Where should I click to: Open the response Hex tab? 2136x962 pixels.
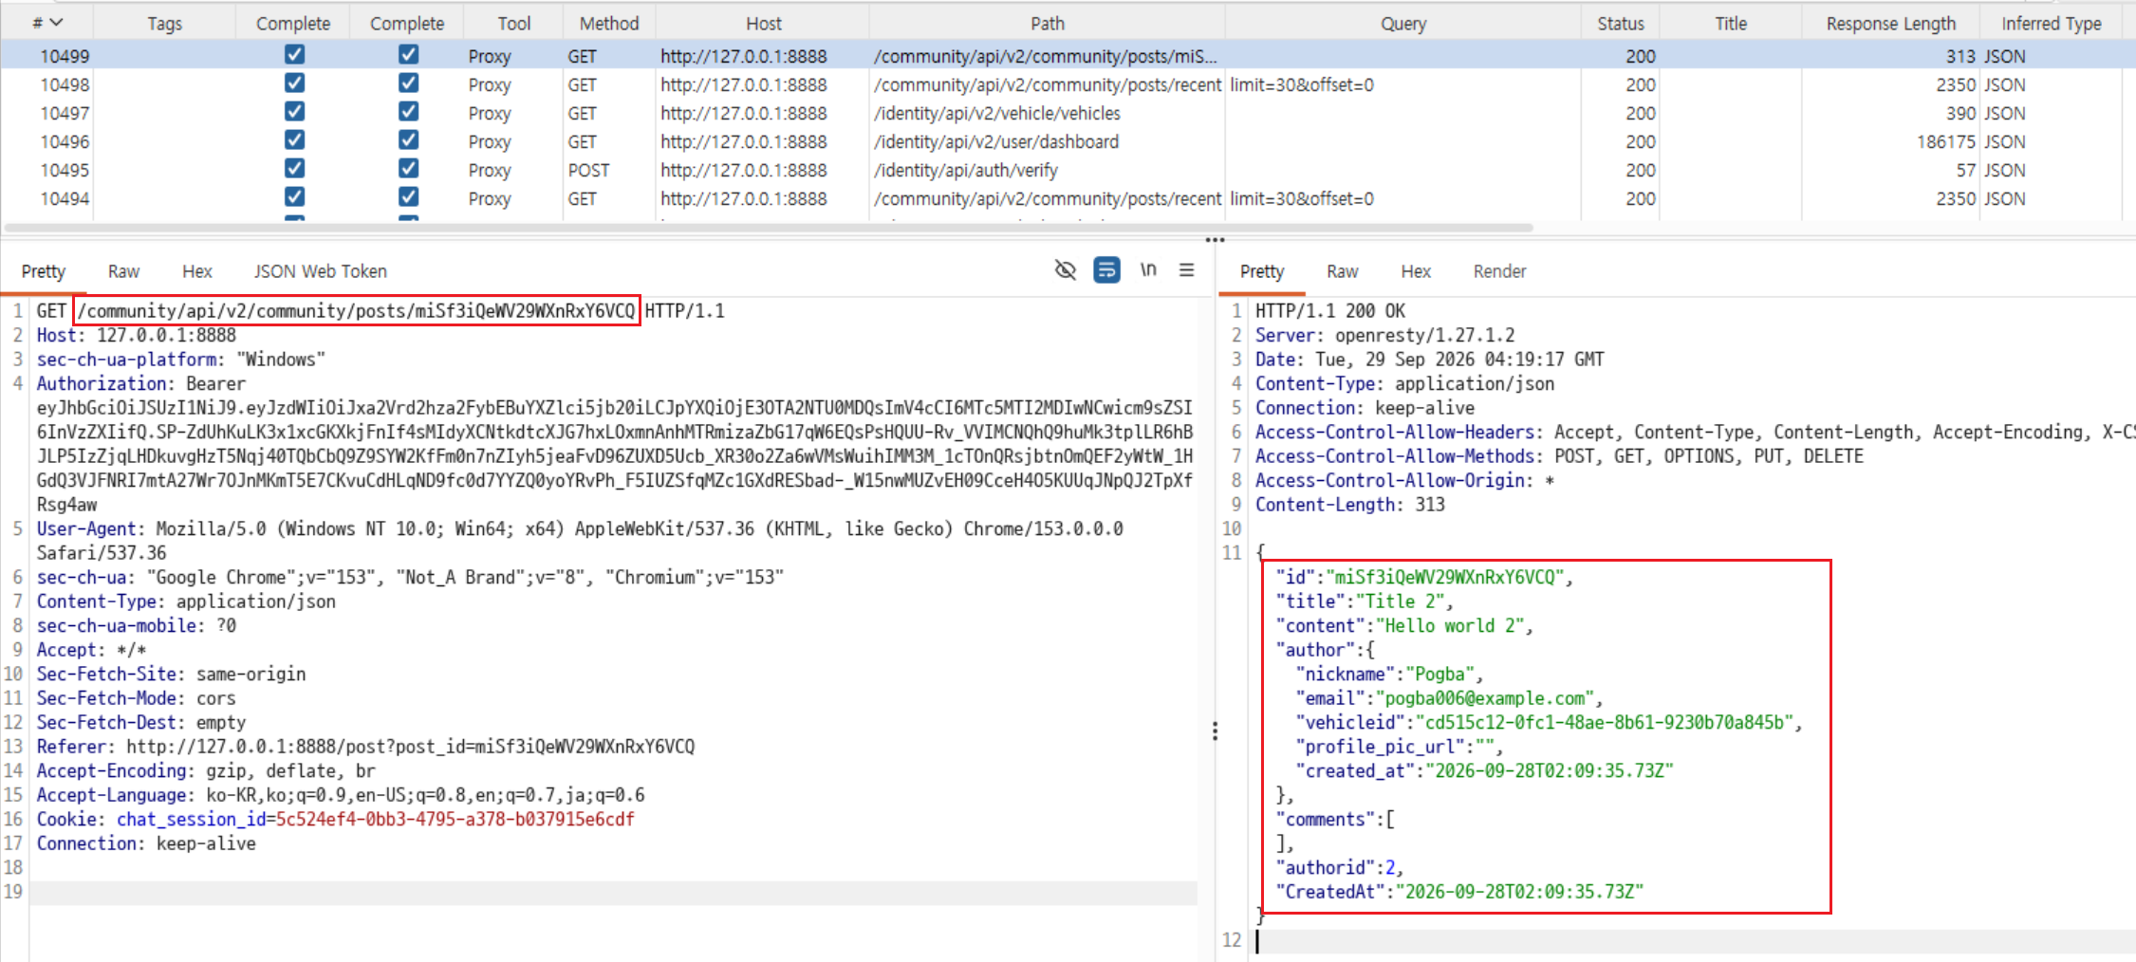coord(1416,271)
